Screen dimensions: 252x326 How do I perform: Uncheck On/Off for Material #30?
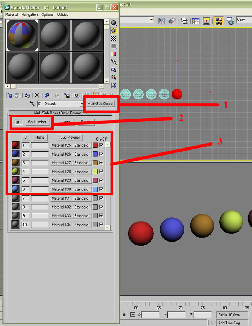point(101,189)
